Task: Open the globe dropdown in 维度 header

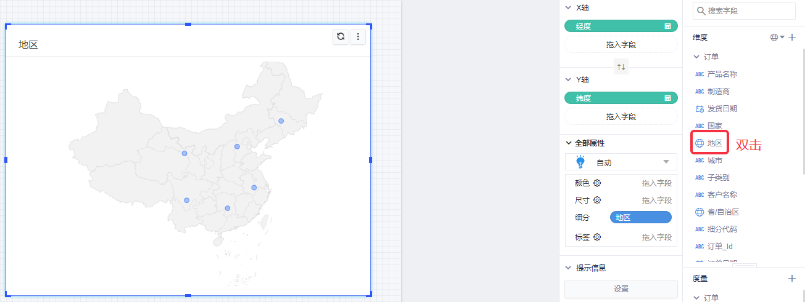Action: point(777,38)
